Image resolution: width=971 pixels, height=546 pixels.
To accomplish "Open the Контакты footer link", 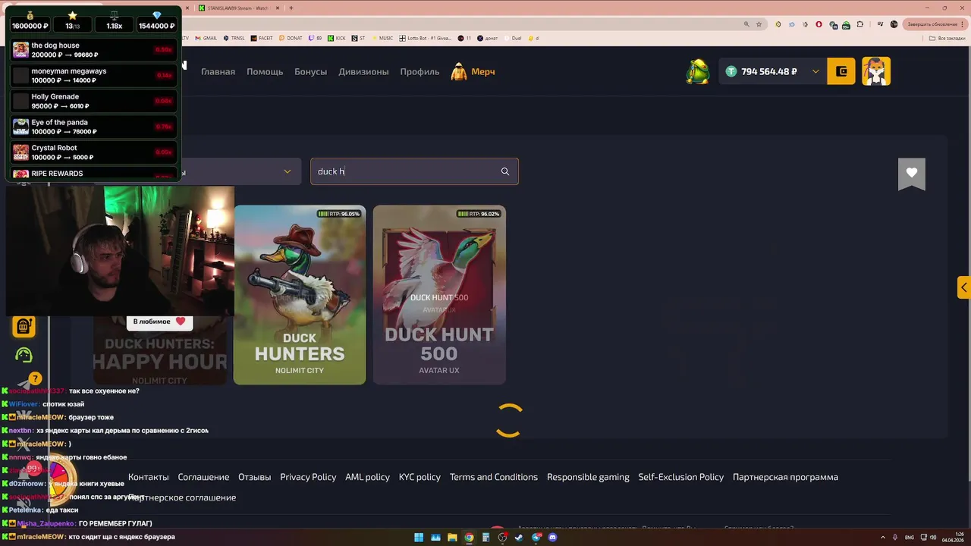I will click(149, 477).
